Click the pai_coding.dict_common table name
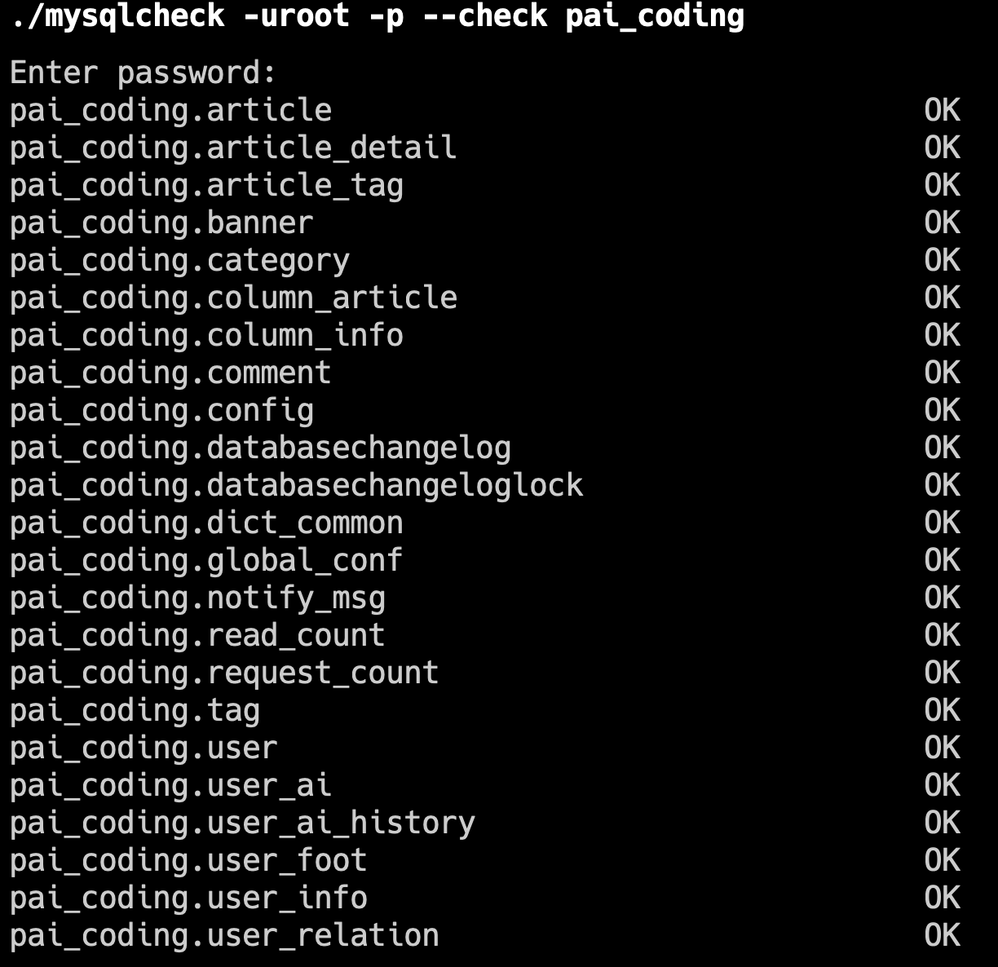The width and height of the screenshot is (998, 967). pyautogui.click(x=206, y=523)
